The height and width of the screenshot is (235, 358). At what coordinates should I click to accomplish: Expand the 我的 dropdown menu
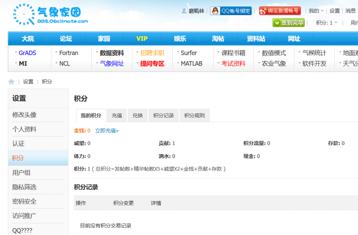tap(316, 11)
